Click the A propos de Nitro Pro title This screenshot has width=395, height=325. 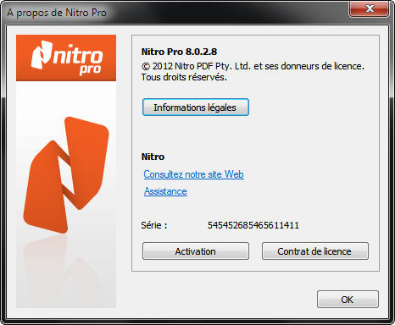(x=57, y=13)
